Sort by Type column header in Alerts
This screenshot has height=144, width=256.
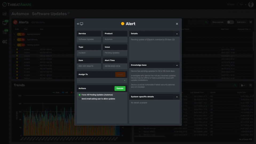coord(26,29)
